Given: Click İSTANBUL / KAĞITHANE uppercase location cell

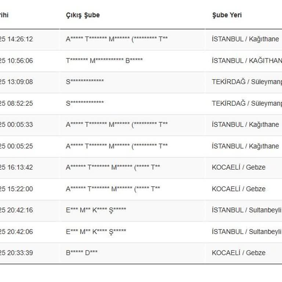Looking at the screenshot, I should click(247, 61).
